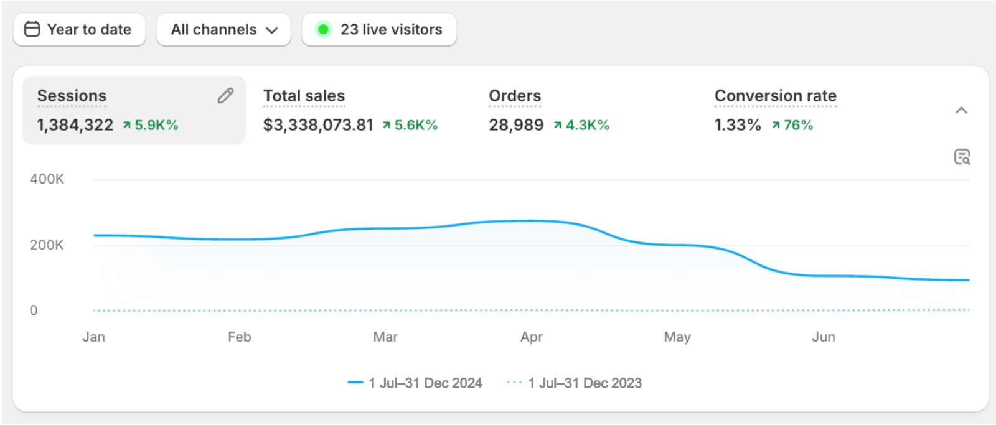
Task: Click the calendar icon in date filter
Action: [x=32, y=29]
